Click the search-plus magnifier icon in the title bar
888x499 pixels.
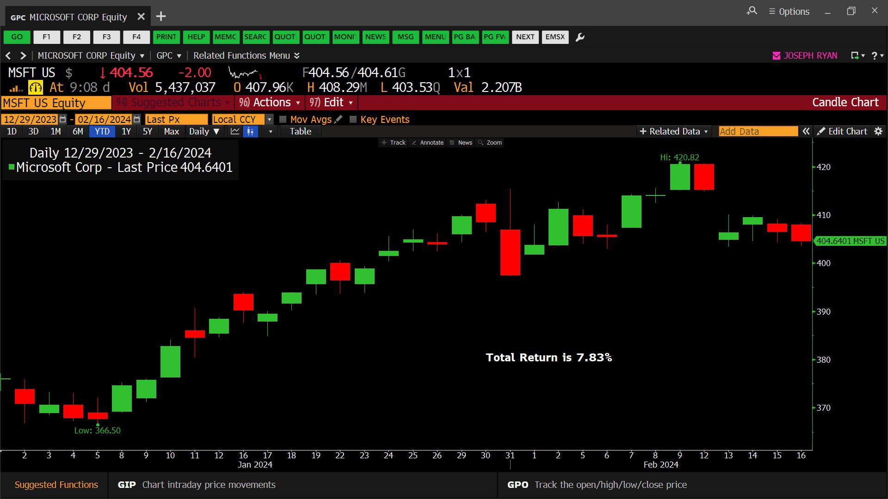(752, 11)
